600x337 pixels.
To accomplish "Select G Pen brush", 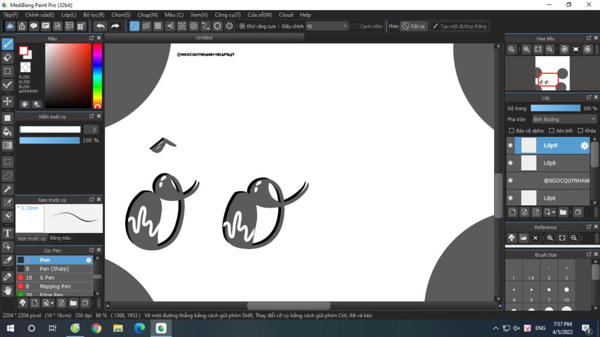I will pyautogui.click(x=54, y=278).
